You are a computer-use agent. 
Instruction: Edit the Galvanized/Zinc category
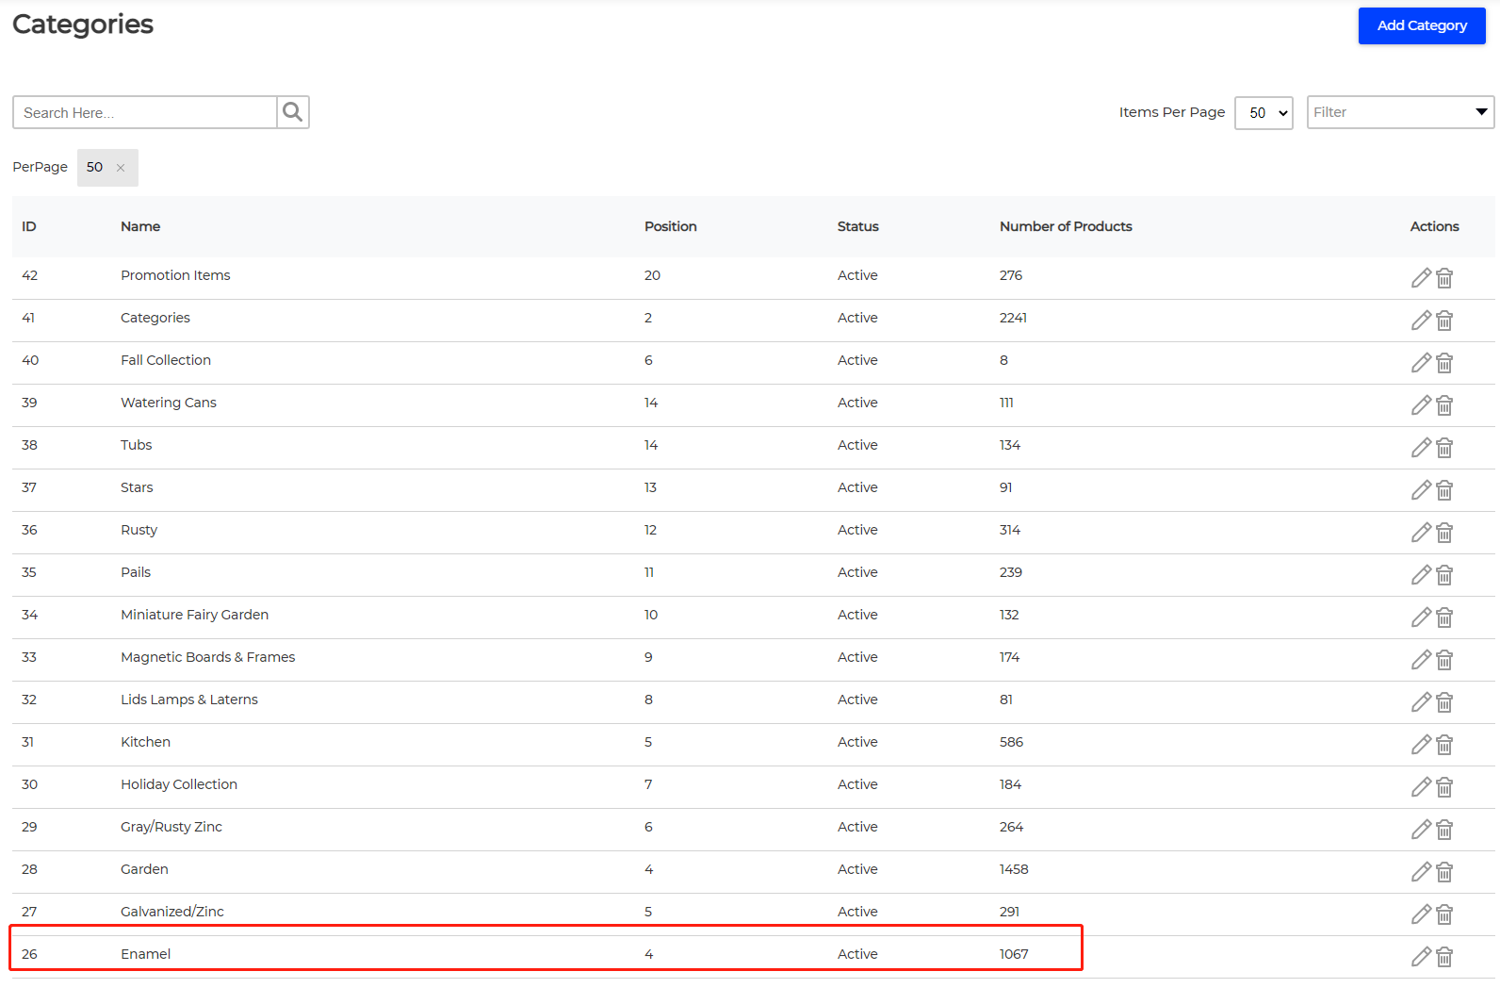pos(1421,914)
